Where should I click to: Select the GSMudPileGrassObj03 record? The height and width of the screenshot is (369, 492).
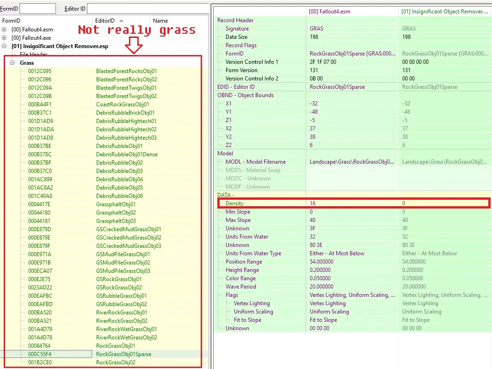[123, 271]
